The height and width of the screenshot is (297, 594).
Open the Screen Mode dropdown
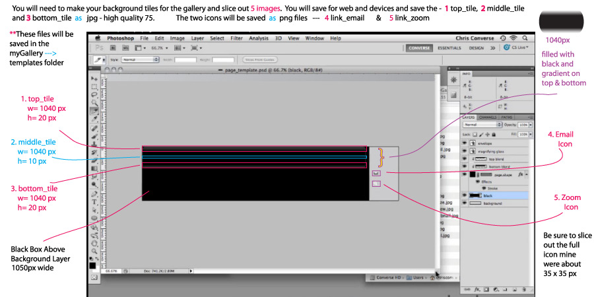pos(196,48)
